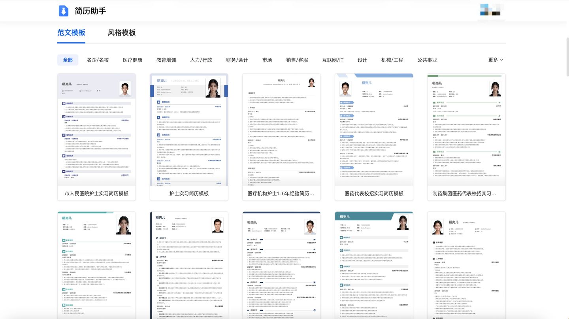Select the 名企/名校 category

click(x=98, y=60)
